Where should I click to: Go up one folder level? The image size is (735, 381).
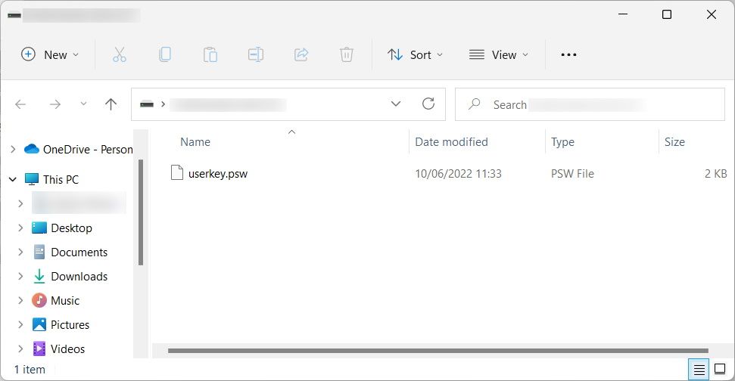[x=111, y=104]
